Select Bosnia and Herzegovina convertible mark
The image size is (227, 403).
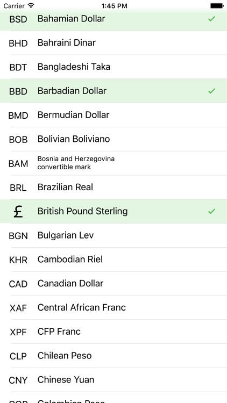tap(113, 163)
